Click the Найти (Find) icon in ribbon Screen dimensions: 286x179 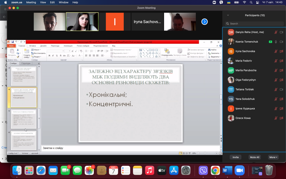(209, 50)
